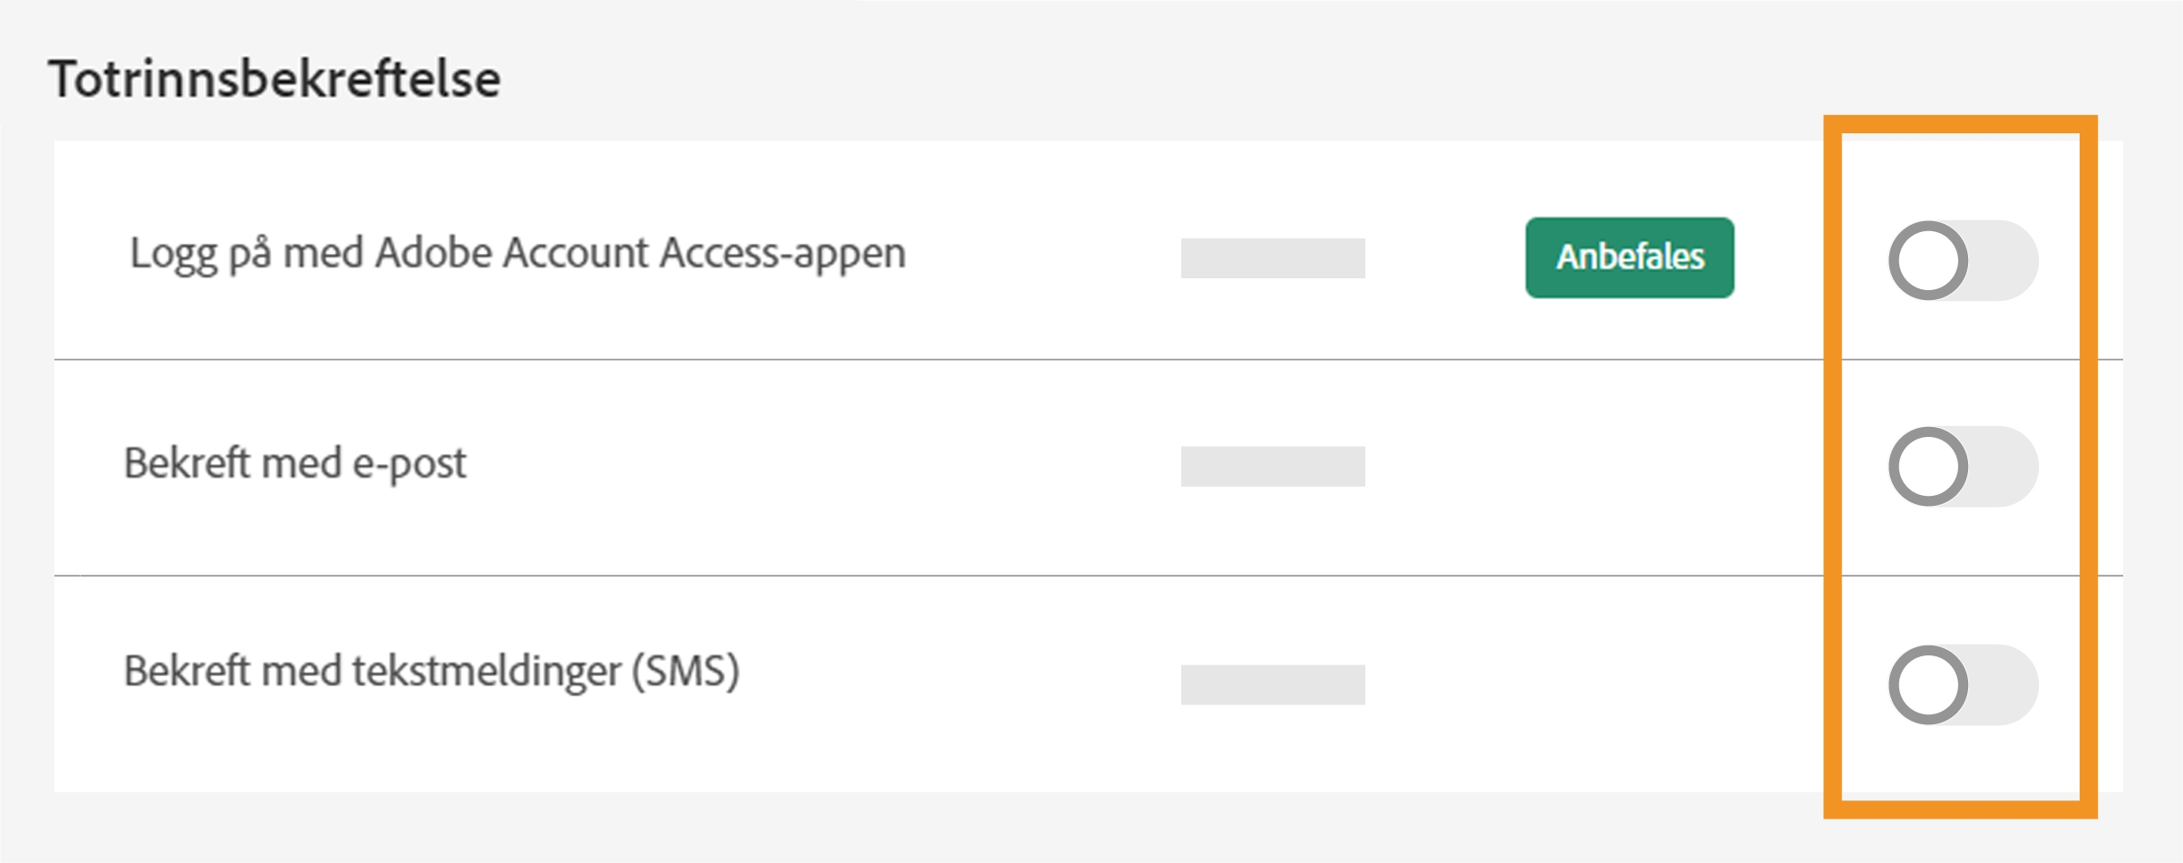Click the round knob of Adobe app switch
This screenshot has height=863, width=2183.
(1928, 260)
